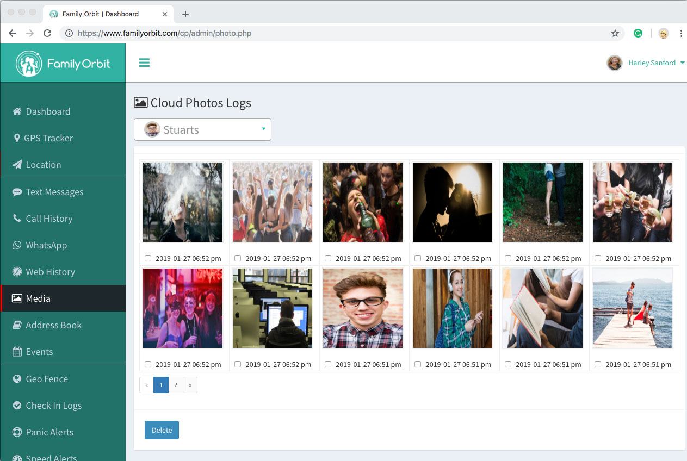Open the Chrome three-dot menu
This screenshot has width=687, height=461.
coord(681,33)
